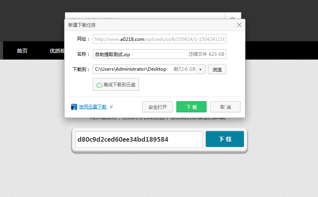Click the teal 下载 button on webpage
This screenshot has width=318, height=197.
[x=224, y=139]
